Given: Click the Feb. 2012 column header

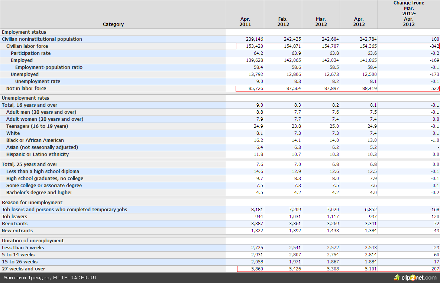Looking at the screenshot, I should click(283, 21).
